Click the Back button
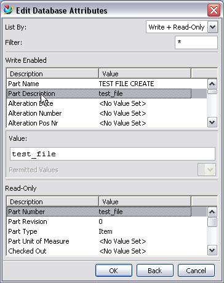 (155, 271)
